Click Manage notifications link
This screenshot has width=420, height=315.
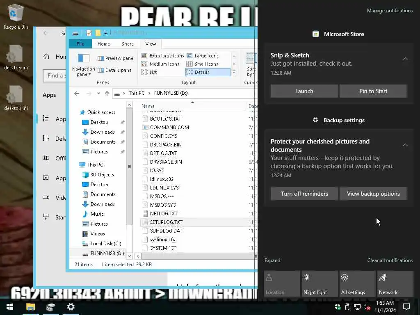pos(390,11)
